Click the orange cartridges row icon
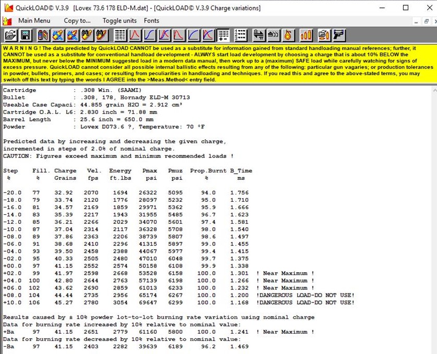 click(x=306, y=35)
